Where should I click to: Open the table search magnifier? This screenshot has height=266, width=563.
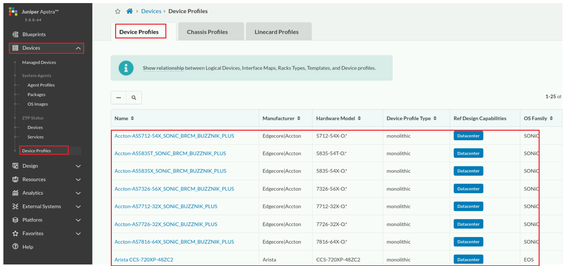pyautogui.click(x=134, y=98)
